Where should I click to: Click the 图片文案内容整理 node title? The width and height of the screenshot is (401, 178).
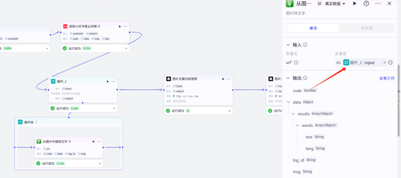(185, 79)
